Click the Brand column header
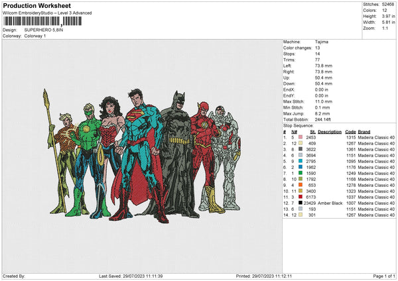The width and height of the screenshot is (398, 281). coord(365,131)
